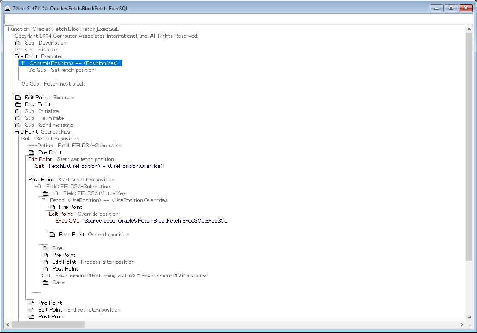This screenshot has height=333, width=477.
Task: Select the "Set Environment<*Returning status>" statement
Action: click(124, 275)
